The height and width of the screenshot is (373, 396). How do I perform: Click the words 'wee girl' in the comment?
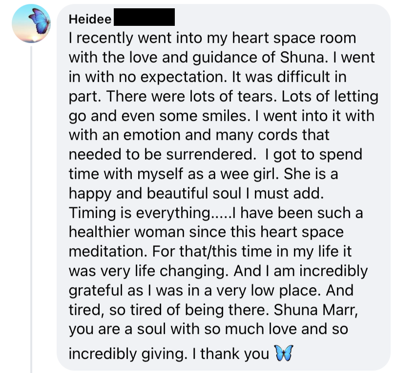[x=250, y=174]
